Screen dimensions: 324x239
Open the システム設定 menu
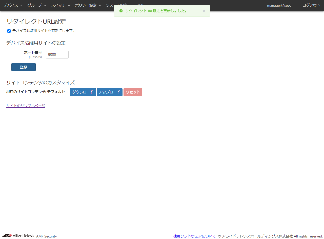tap(110, 5)
